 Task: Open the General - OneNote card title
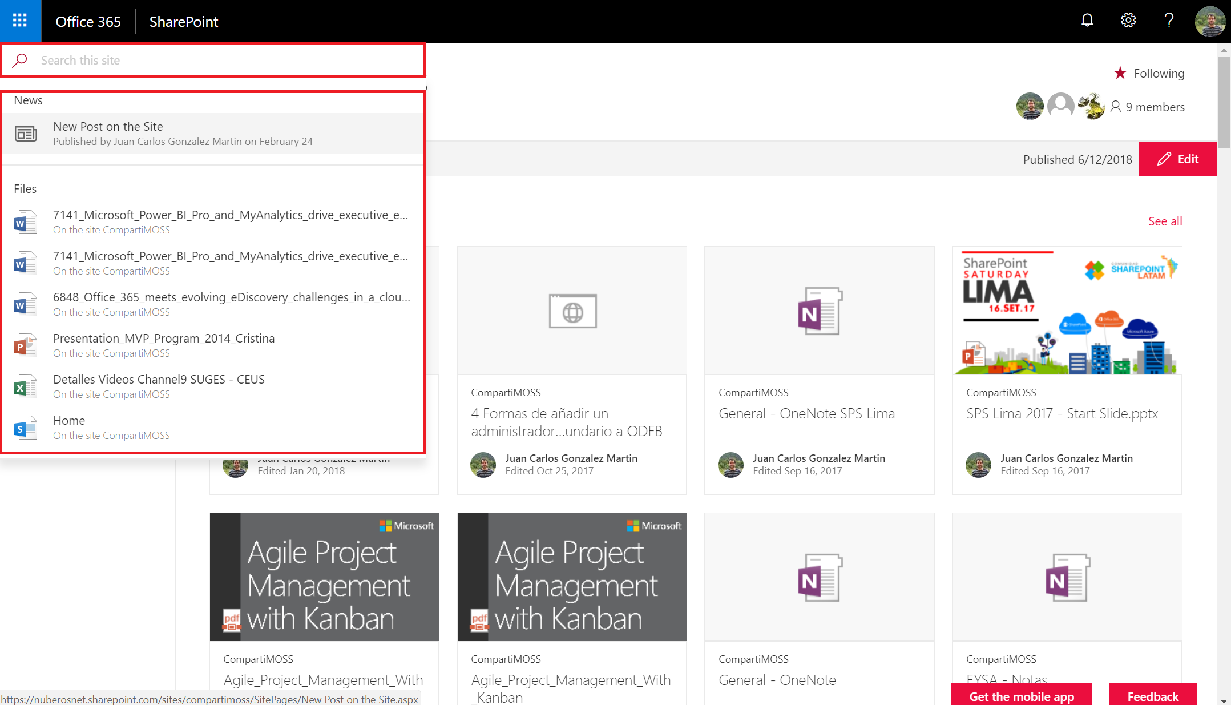(x=777, y=680)
